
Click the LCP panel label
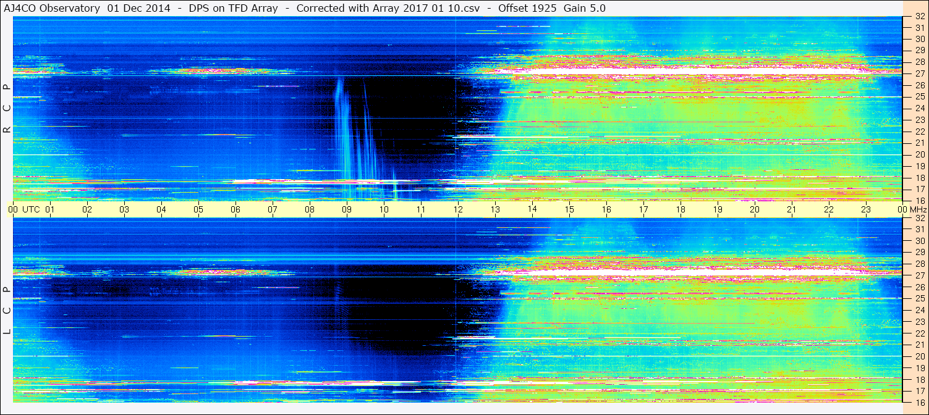[x=7, y=311]
